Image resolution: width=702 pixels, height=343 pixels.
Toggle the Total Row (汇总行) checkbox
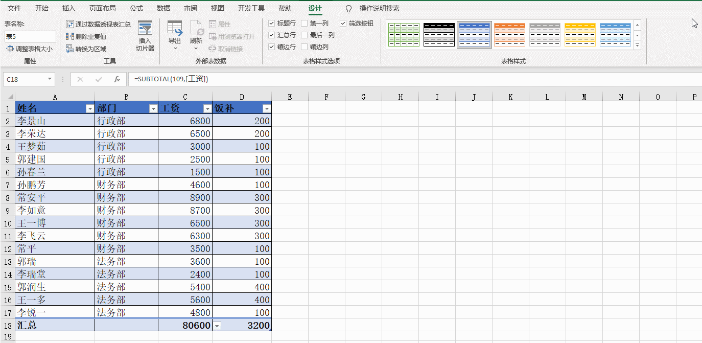click(x=272, y=35)
